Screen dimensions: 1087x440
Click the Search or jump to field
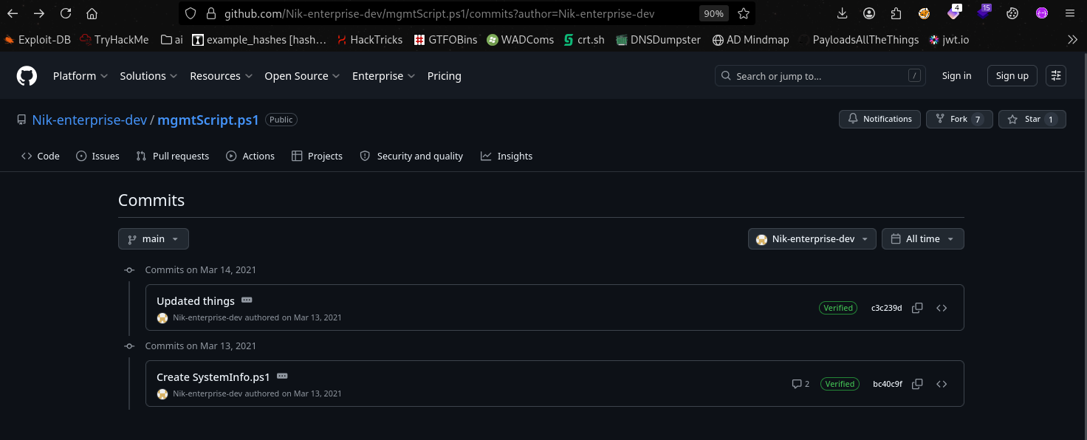click(820, 76)
